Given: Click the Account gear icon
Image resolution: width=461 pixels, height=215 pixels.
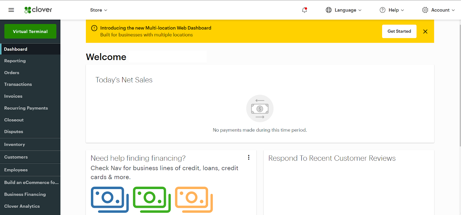Looking at the screenshot, I should (x=425, y=10).
